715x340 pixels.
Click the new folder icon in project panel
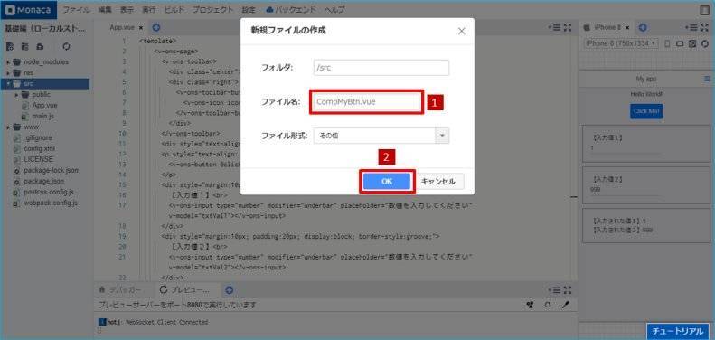click(x=25, y=46)
